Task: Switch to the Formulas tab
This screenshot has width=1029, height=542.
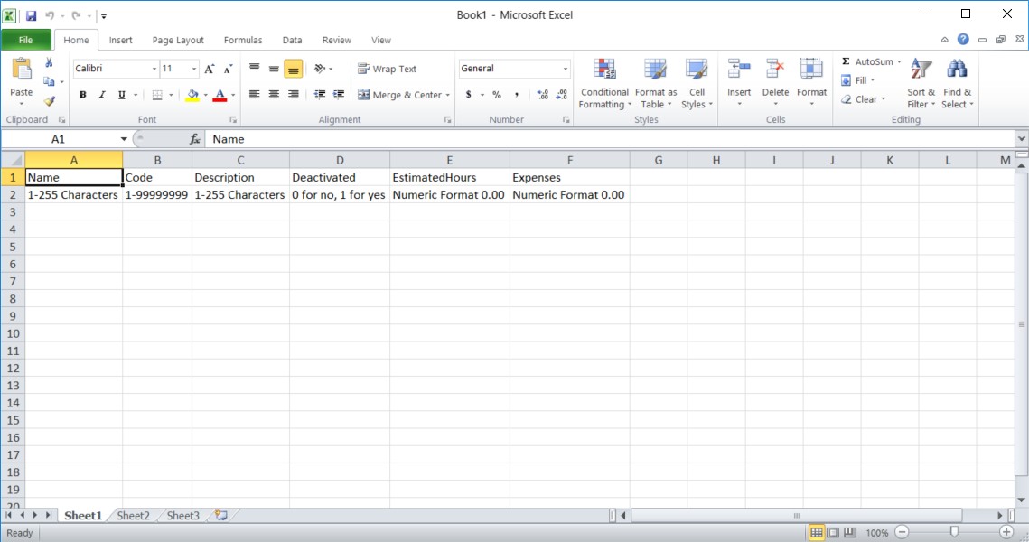Action: click(x=243, y=40)
